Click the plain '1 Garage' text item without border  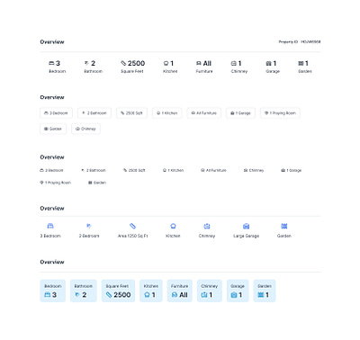(292, 170)
